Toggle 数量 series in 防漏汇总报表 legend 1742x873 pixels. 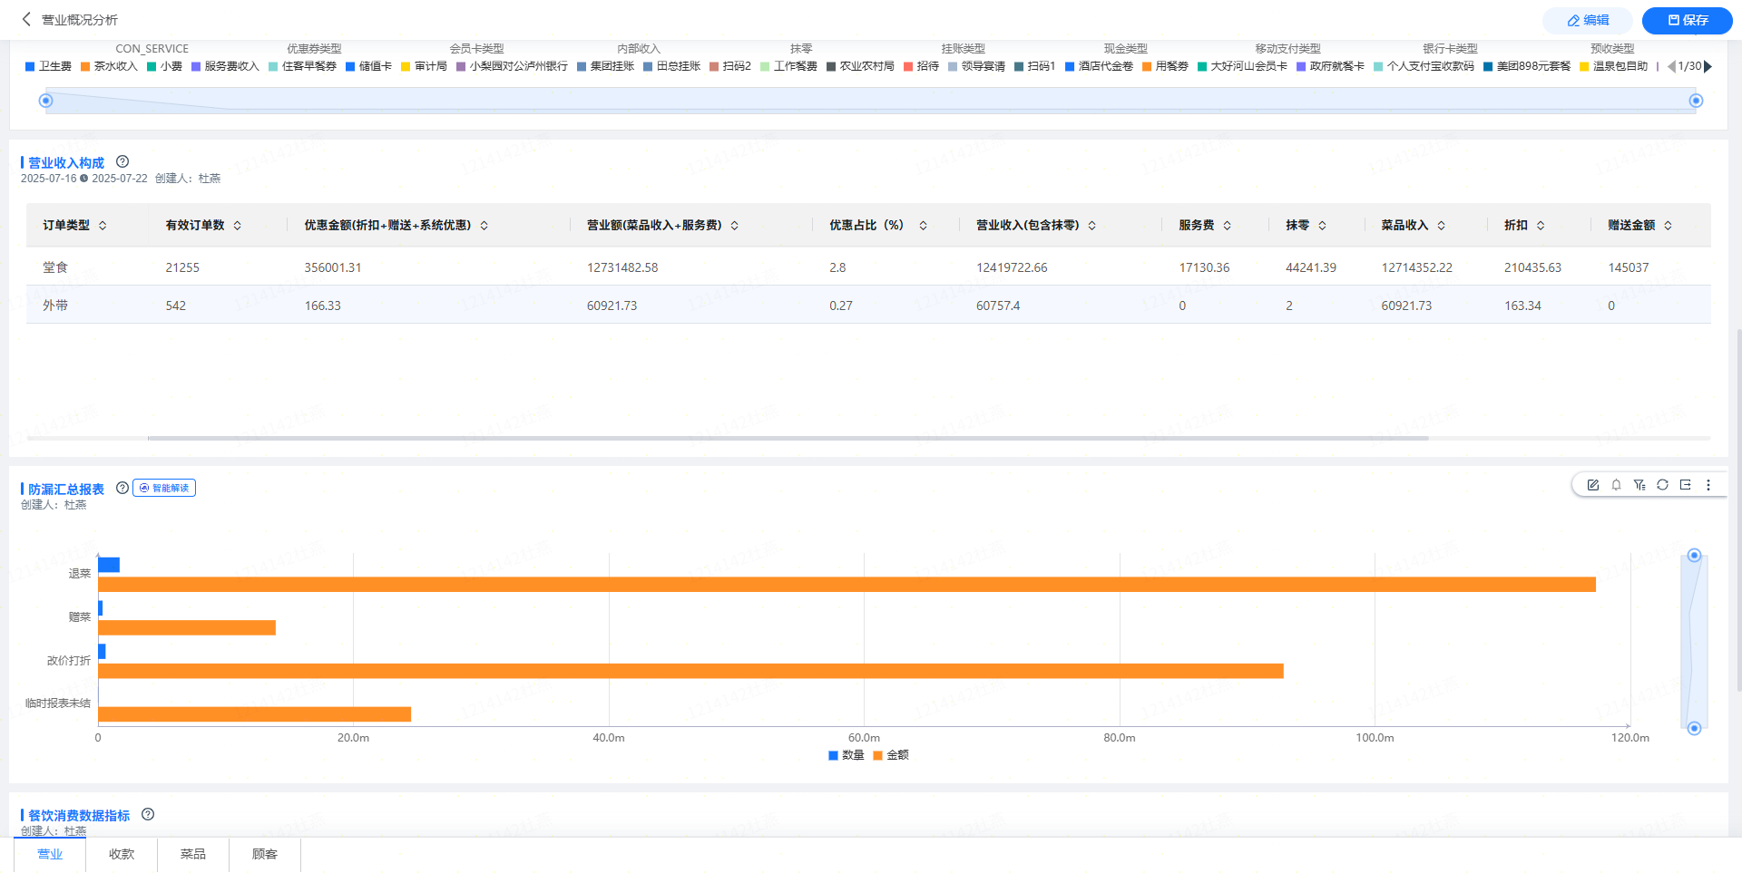(x=846, y=755)
